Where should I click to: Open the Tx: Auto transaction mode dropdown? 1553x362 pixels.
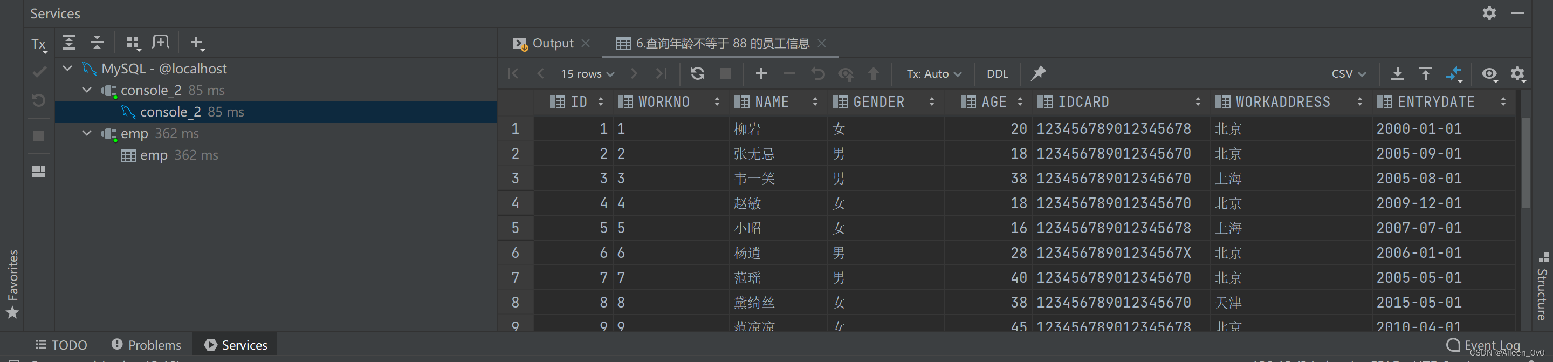coord(933,73)
